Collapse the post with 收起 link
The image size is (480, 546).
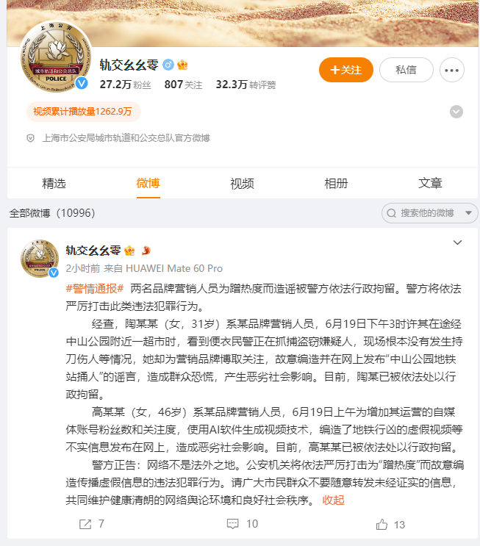333,500
